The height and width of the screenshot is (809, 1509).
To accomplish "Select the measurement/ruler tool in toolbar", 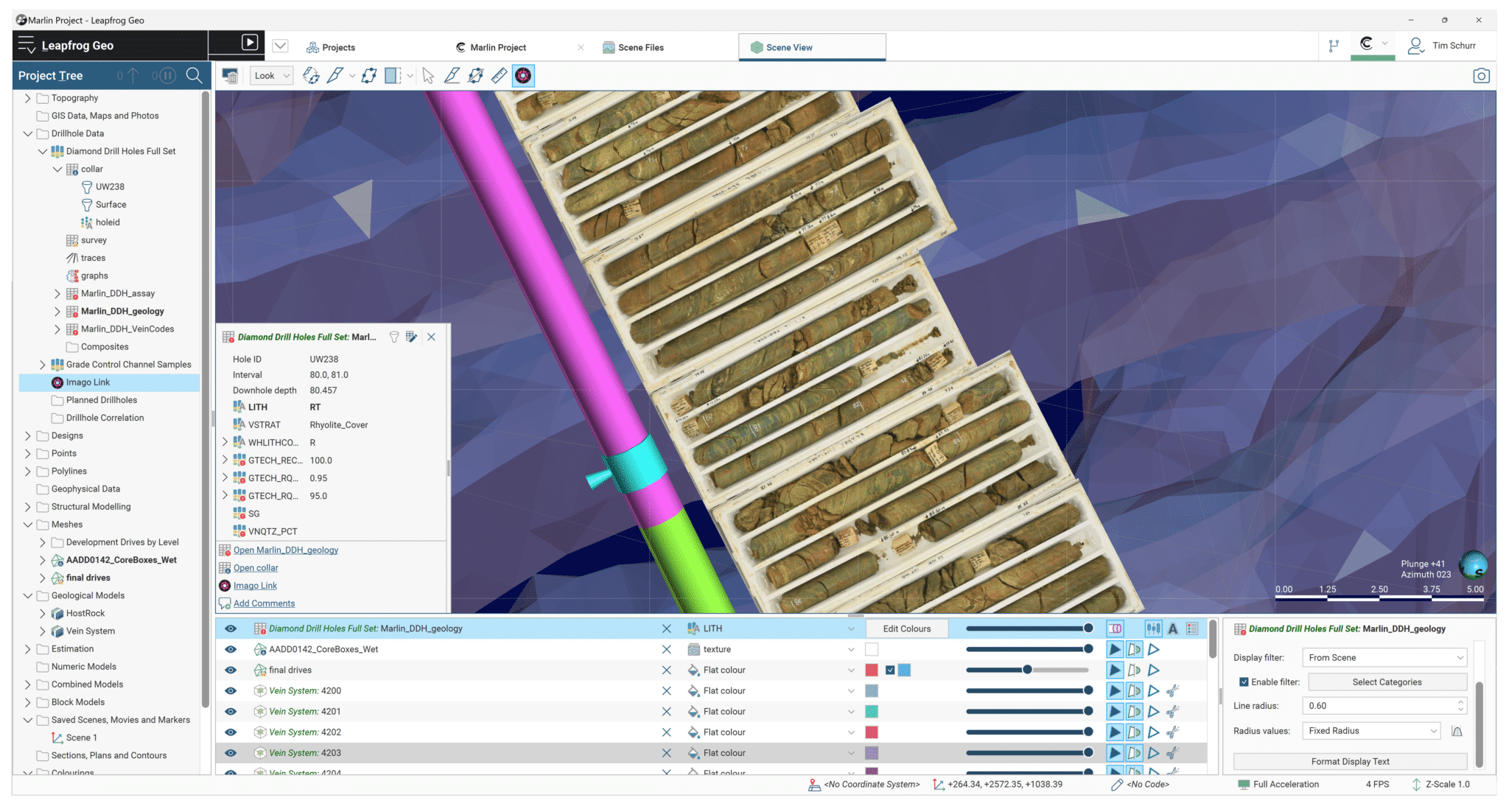I will (501, 75).
